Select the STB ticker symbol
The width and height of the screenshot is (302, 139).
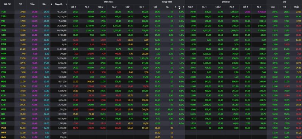coord(3,105)
